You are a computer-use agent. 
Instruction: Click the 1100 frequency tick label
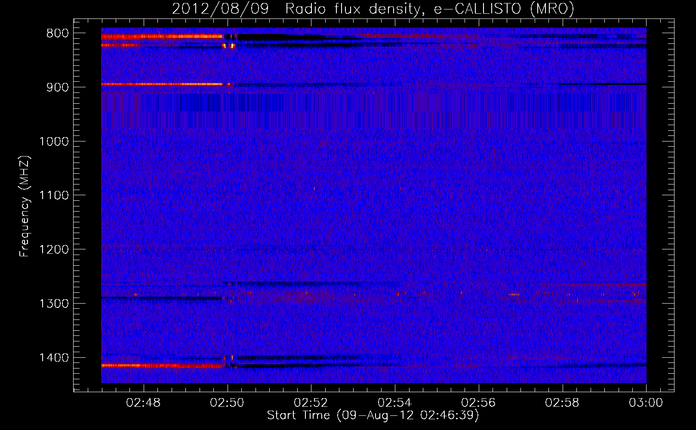54,196
